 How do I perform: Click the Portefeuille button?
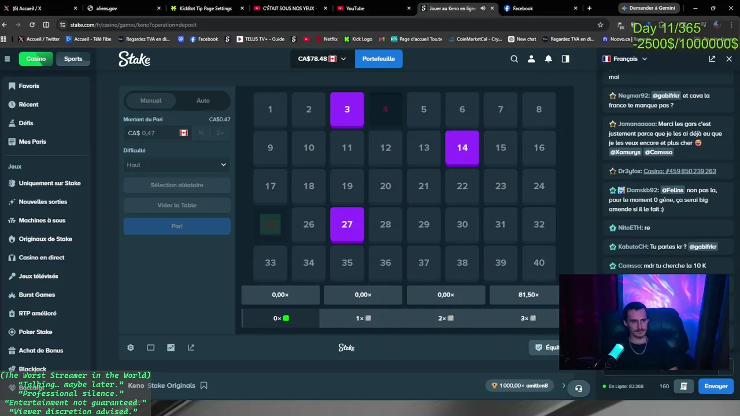[379, 59]
